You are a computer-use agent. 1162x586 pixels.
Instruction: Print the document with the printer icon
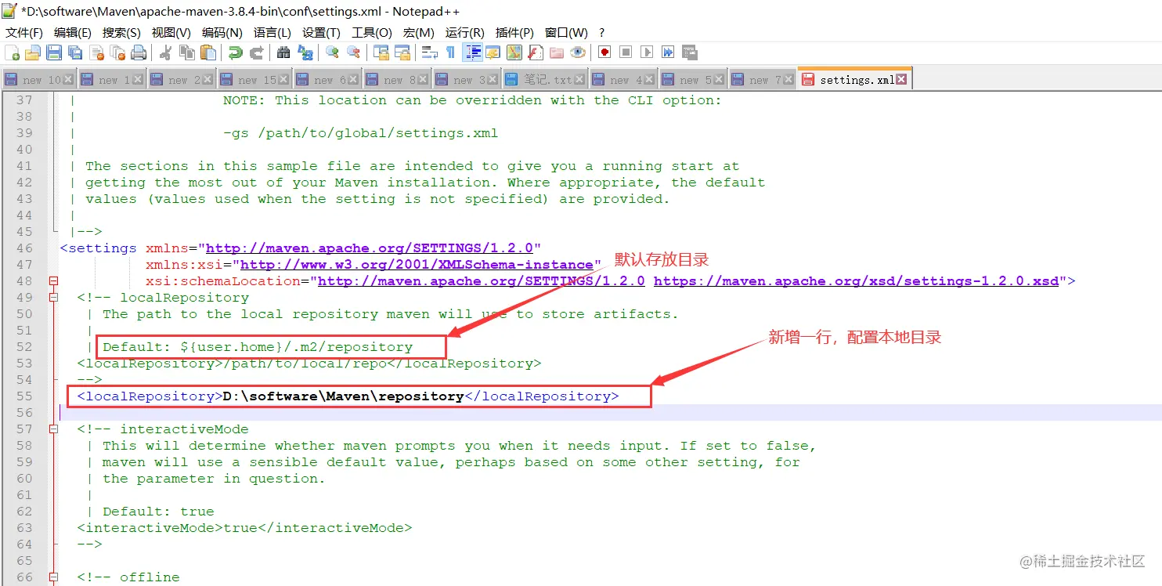[139, 52]
